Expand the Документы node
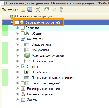The width and height of the screenshot is (109, 108). [17, 50]
